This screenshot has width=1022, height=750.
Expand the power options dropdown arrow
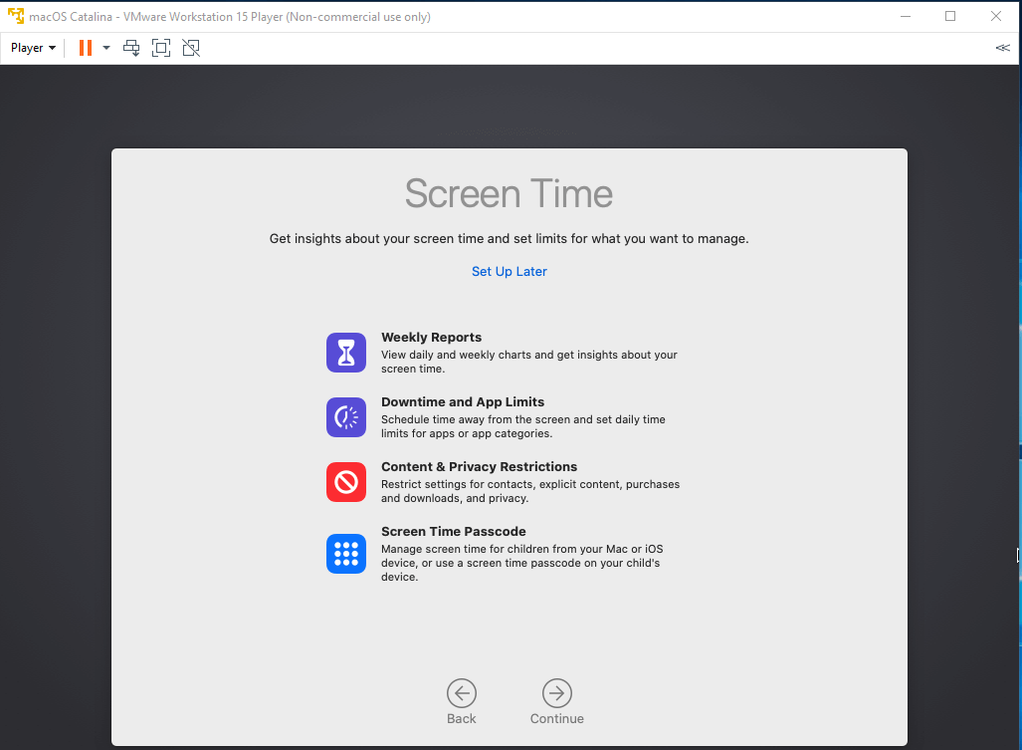click(106, 48)
